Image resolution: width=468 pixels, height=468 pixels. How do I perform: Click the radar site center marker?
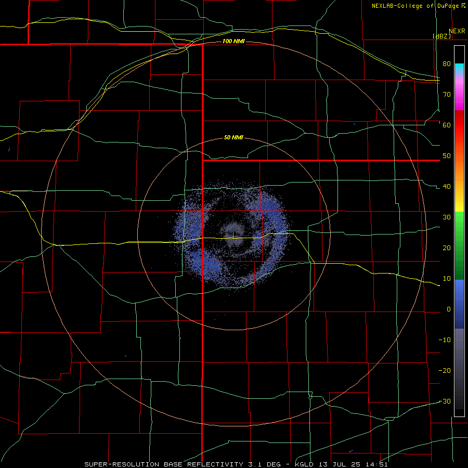pyautogui.click(x=233, y=235)
